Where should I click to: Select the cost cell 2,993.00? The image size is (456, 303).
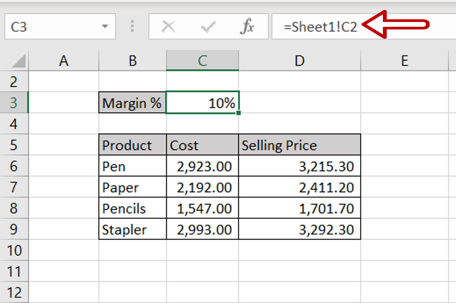(202, 229)
